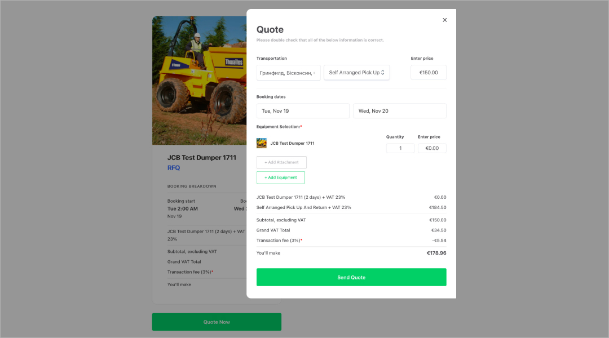
Task: Edit the equipment price €0.00 field
Action: click(432, 148)
